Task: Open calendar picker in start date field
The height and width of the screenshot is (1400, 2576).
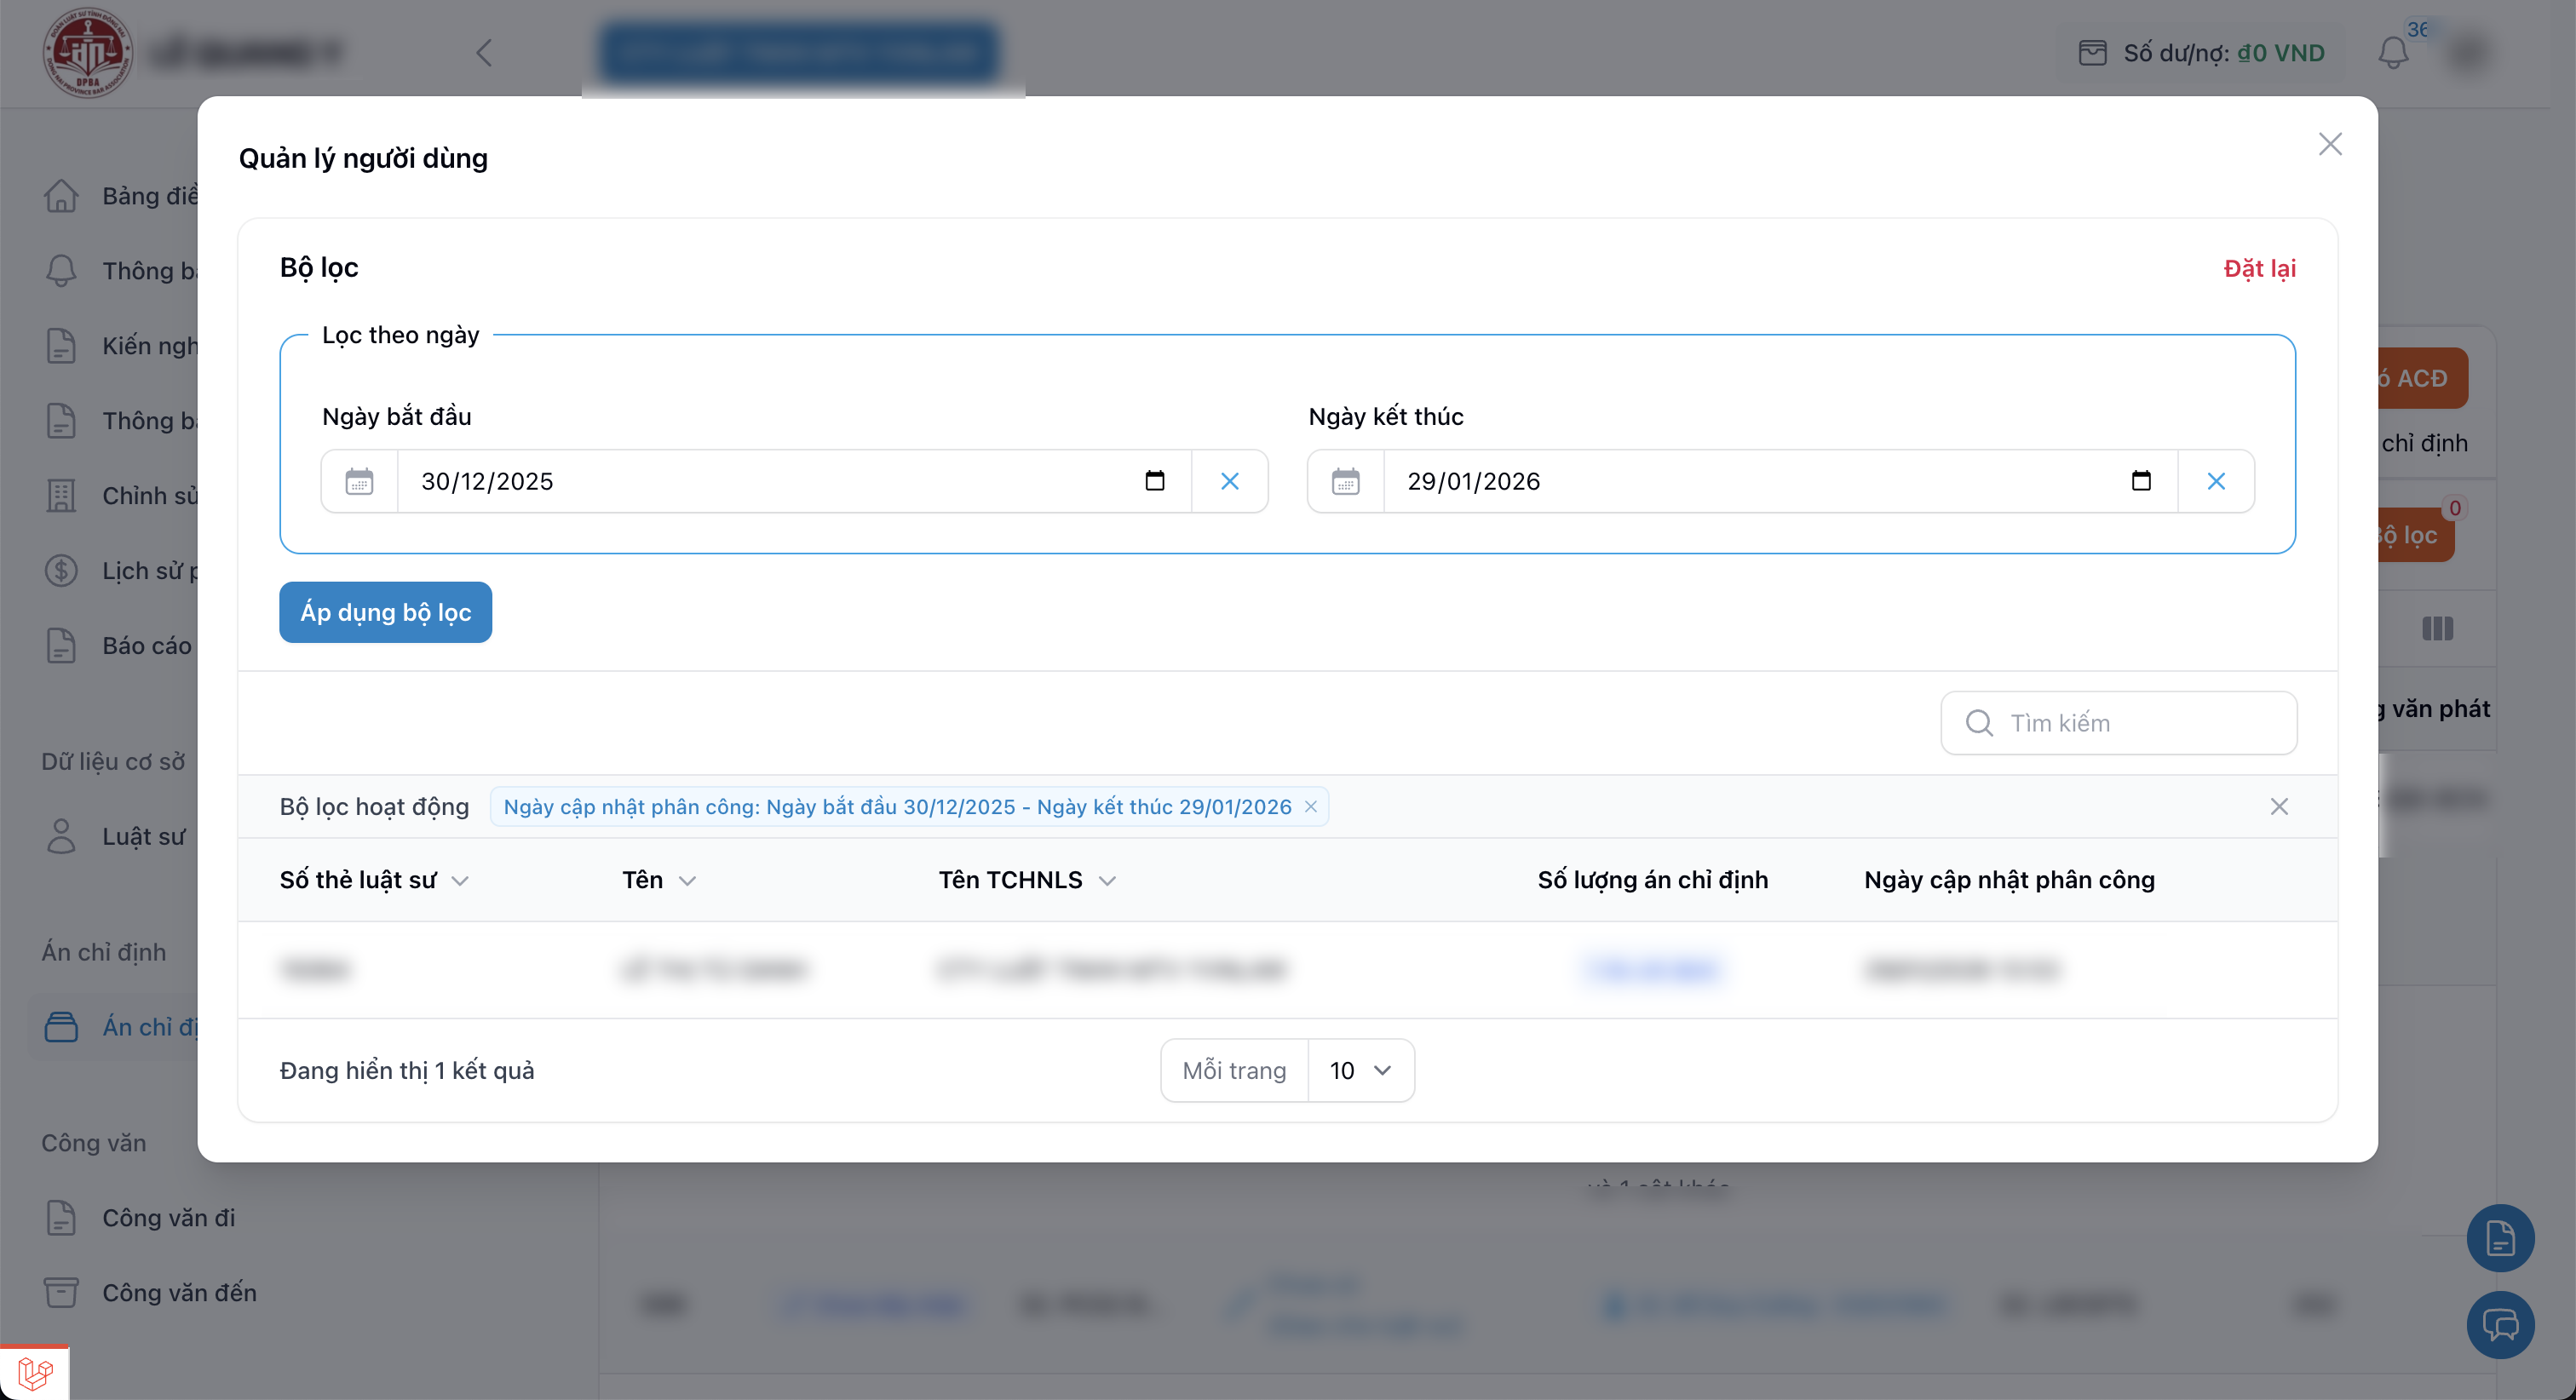Action: 1154,481
